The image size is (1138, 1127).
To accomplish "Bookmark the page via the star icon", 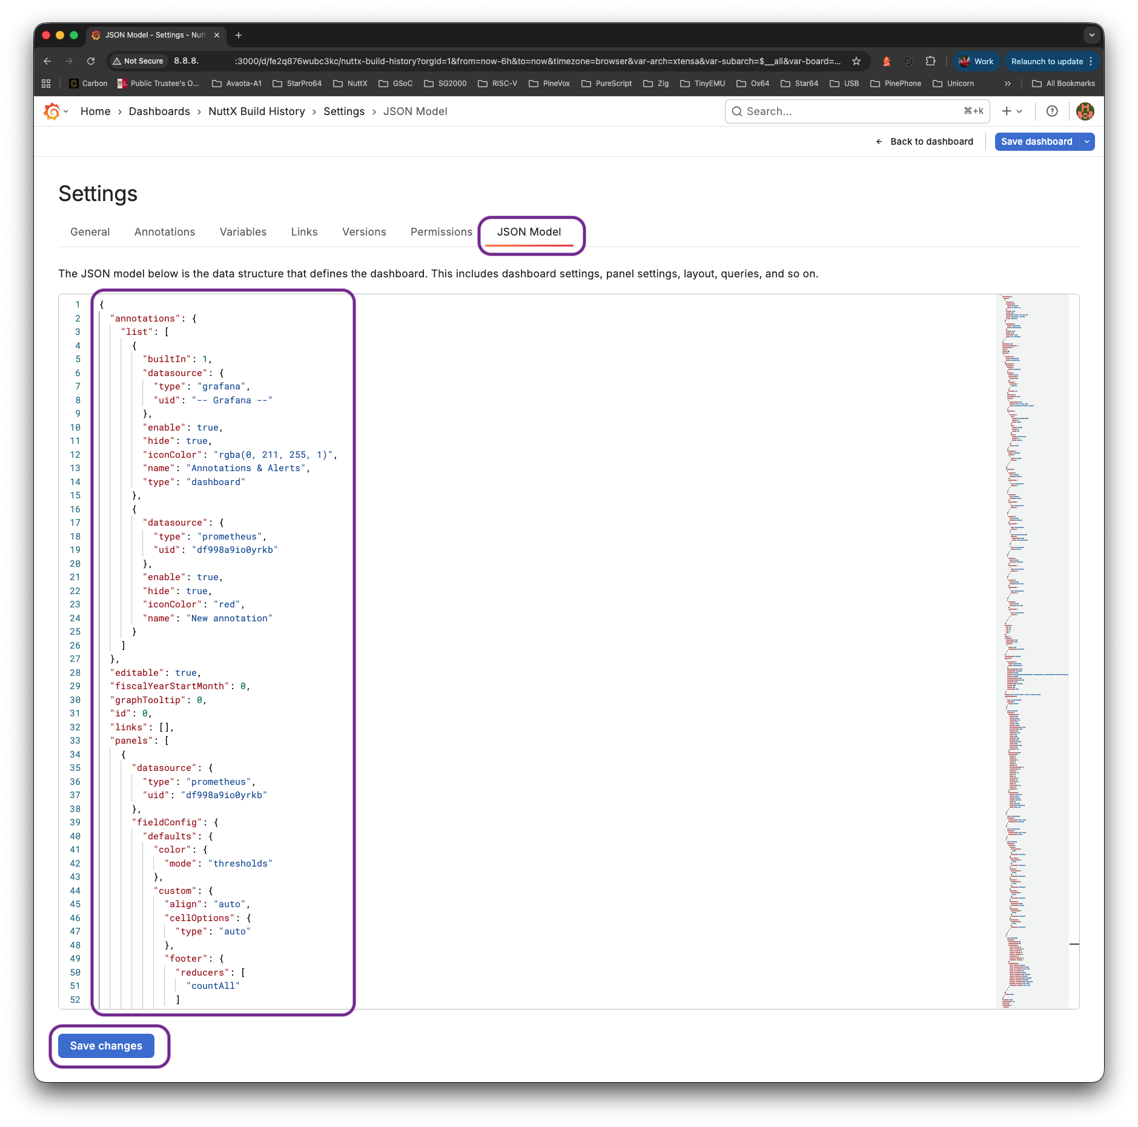I will pos(856,61).
